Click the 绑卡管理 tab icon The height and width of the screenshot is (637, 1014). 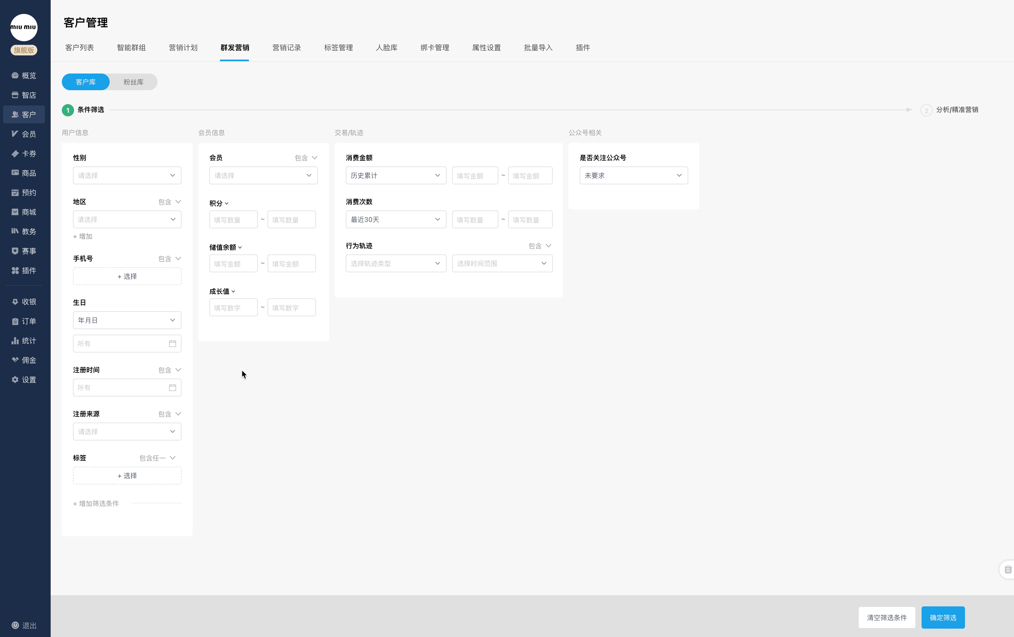435,47
